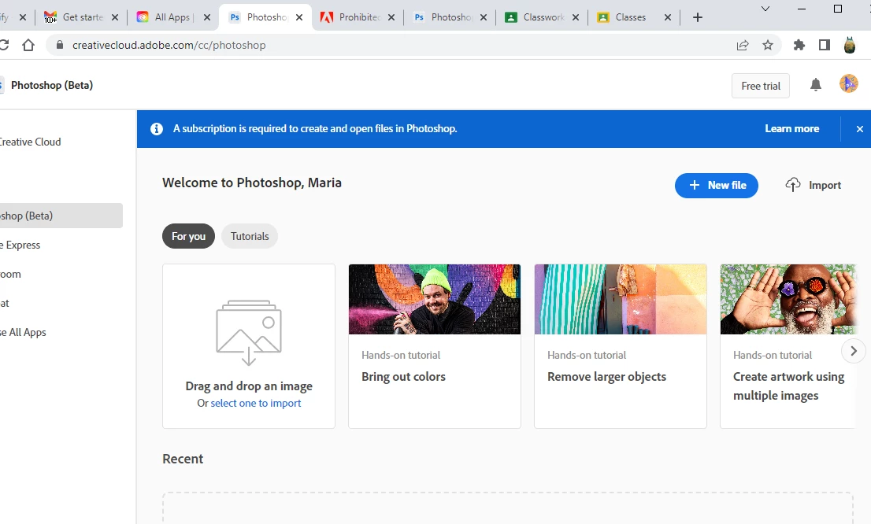
Task: Toggle the browser side panel icon
Action: click(x=825, y=45)
